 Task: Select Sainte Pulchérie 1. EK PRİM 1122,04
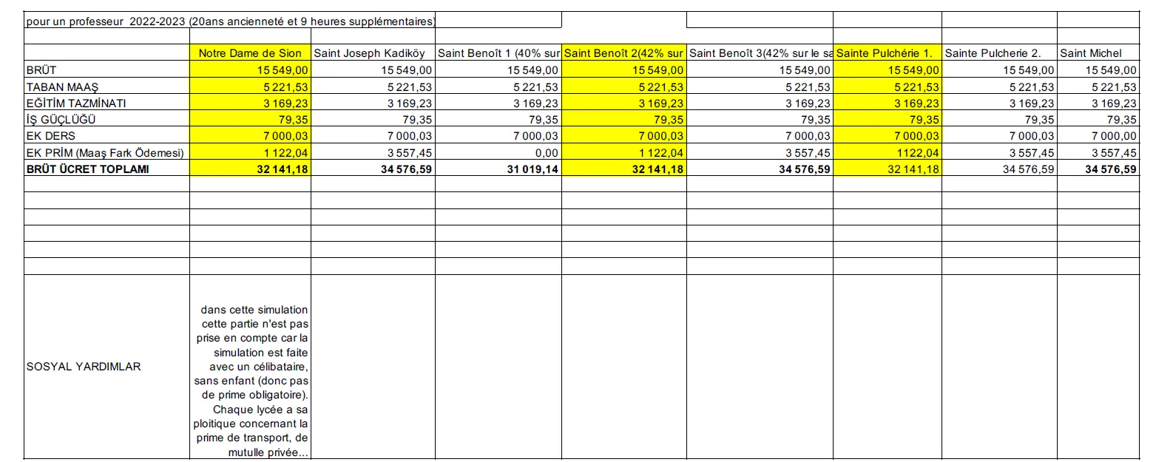tap(888, 152)
